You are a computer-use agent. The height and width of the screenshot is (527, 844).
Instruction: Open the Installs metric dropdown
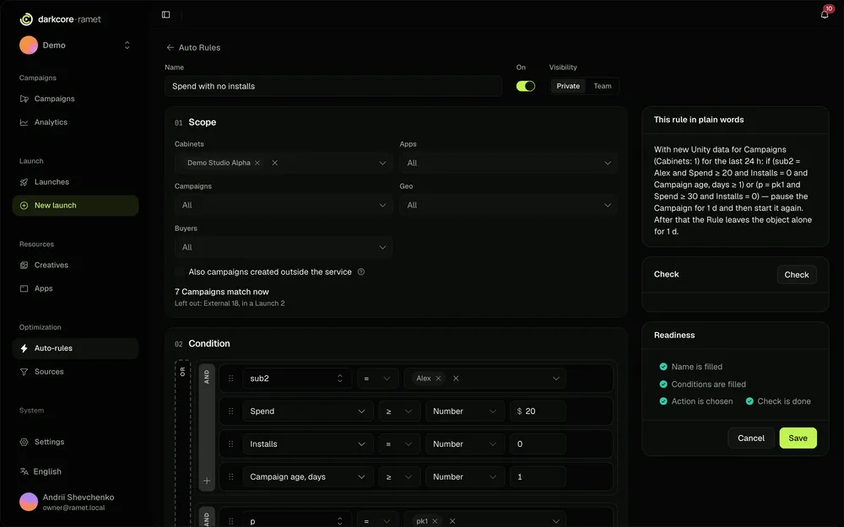[x=307, y=444]
